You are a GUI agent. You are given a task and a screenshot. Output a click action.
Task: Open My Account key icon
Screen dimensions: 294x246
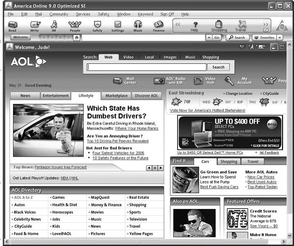click(x=229, y=81)
